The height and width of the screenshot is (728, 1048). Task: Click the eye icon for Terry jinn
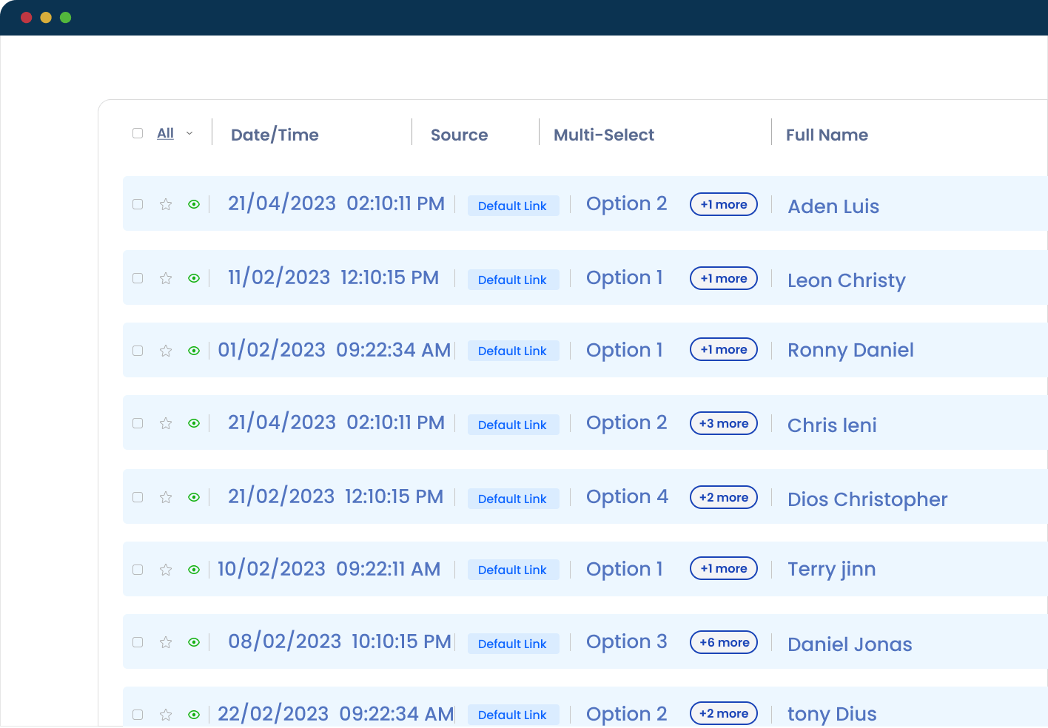point(194,570)
